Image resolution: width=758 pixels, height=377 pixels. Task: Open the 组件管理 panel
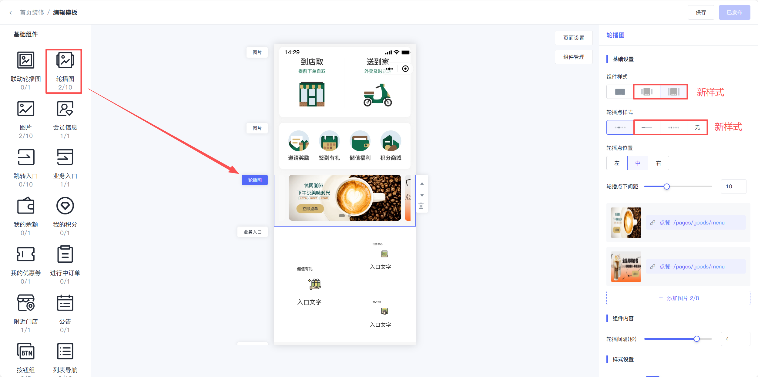[574, 57]
